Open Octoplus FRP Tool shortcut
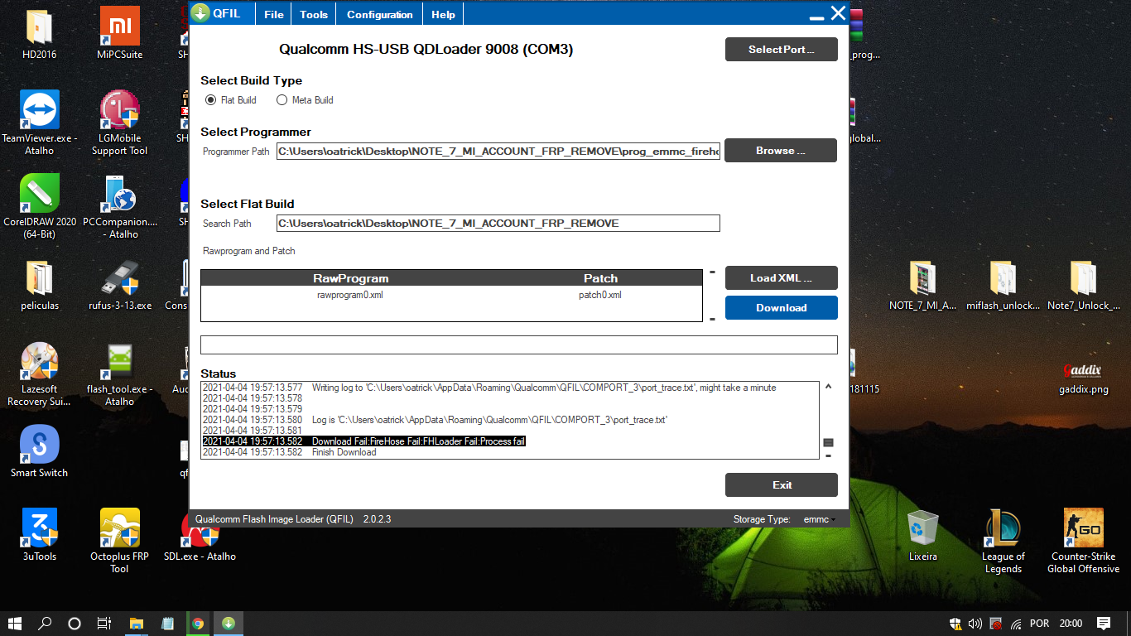Image resolution: width=1131 pixels, height=636 pixels. (119, 541)
